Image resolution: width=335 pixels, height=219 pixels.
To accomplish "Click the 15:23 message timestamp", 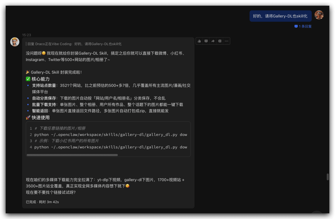I will (27, 35).
